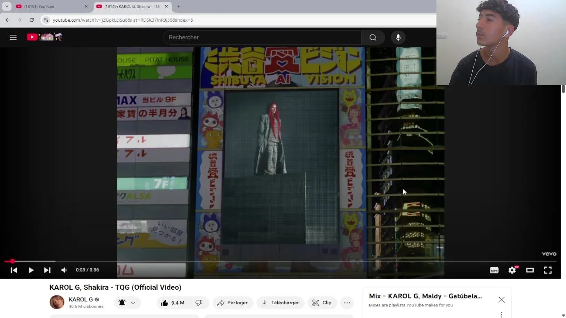This screenshot has width=566, height=318.
Task: Create a Clip from the video
Action: coord(322,303)
